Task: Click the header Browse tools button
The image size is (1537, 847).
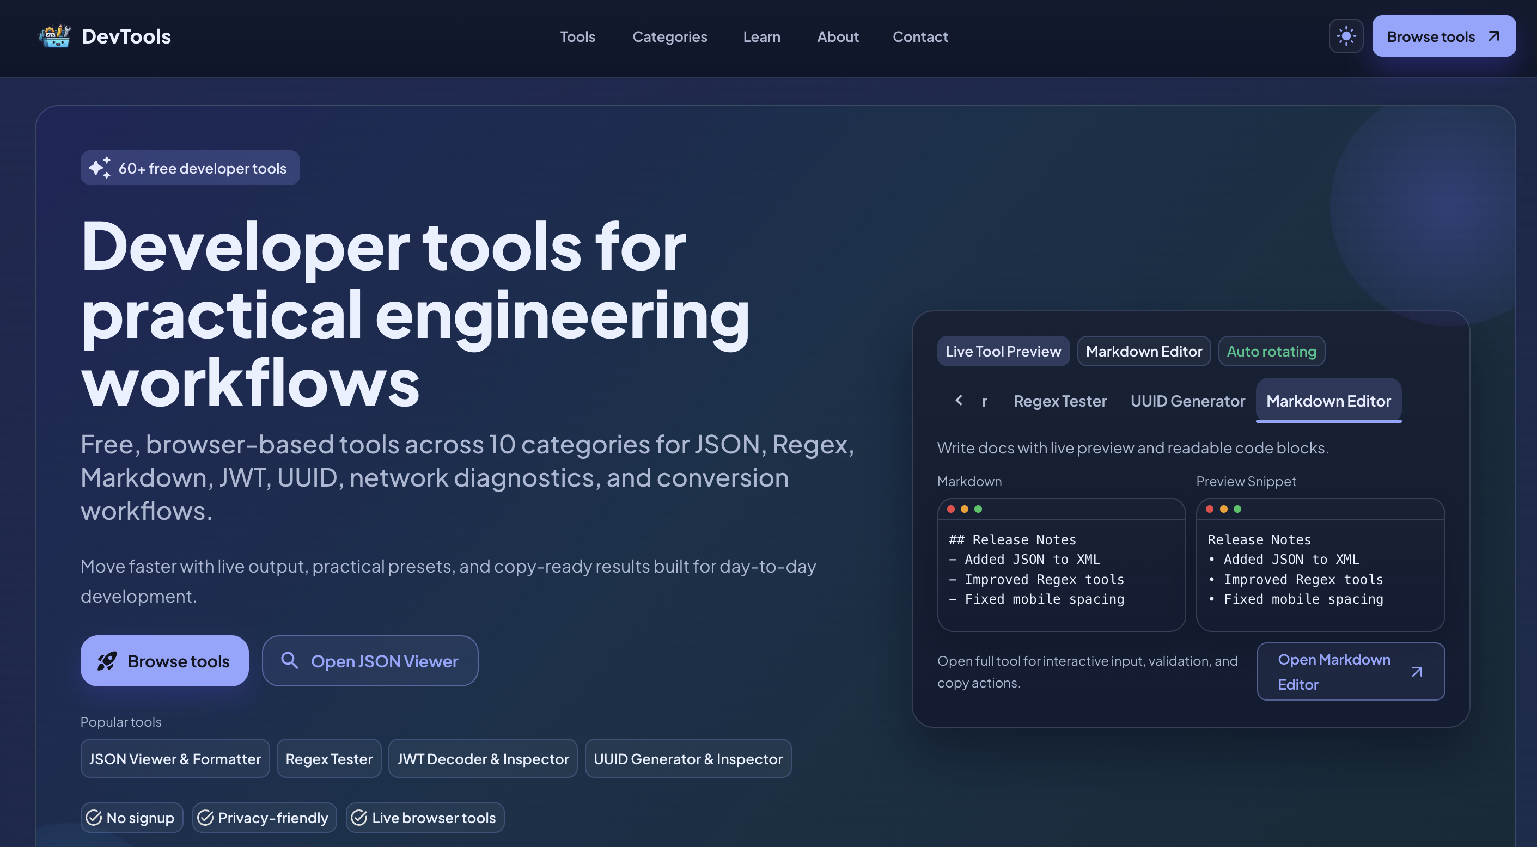Action: tap(1443, 36)
